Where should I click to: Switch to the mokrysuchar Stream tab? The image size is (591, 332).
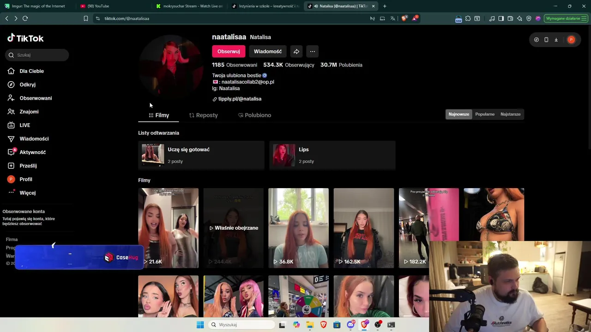[x=190, y=6]
